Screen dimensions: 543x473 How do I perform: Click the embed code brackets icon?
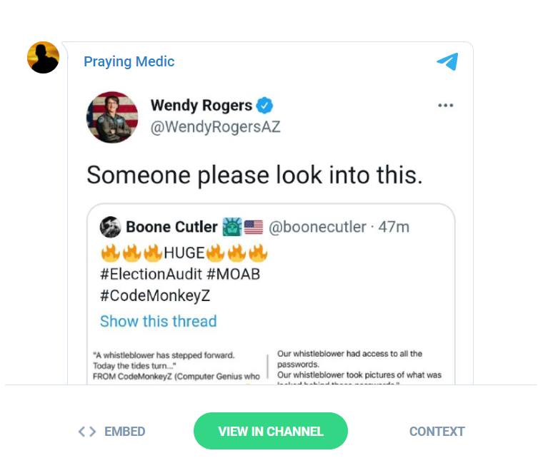[87, 432]
